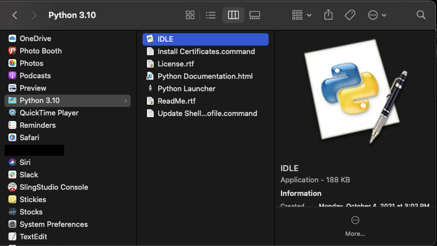Select Python Documentation.html file
This screenshot has height=246, width=437.
tap(206, 77)
